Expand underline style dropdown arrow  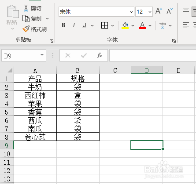(x=92, y=25)
